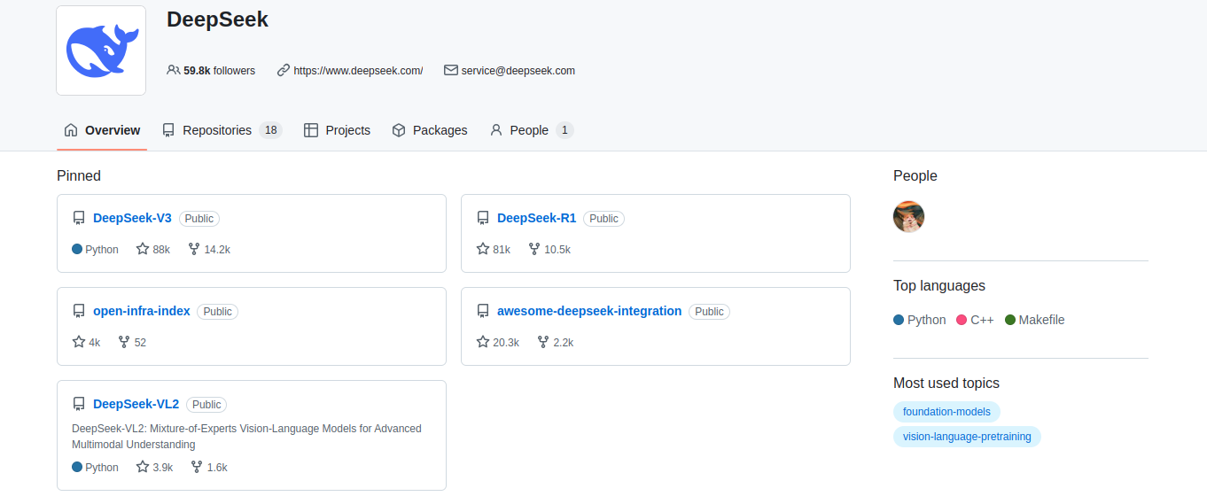Click the DeepSeek organization name heading

coord(217,19)
